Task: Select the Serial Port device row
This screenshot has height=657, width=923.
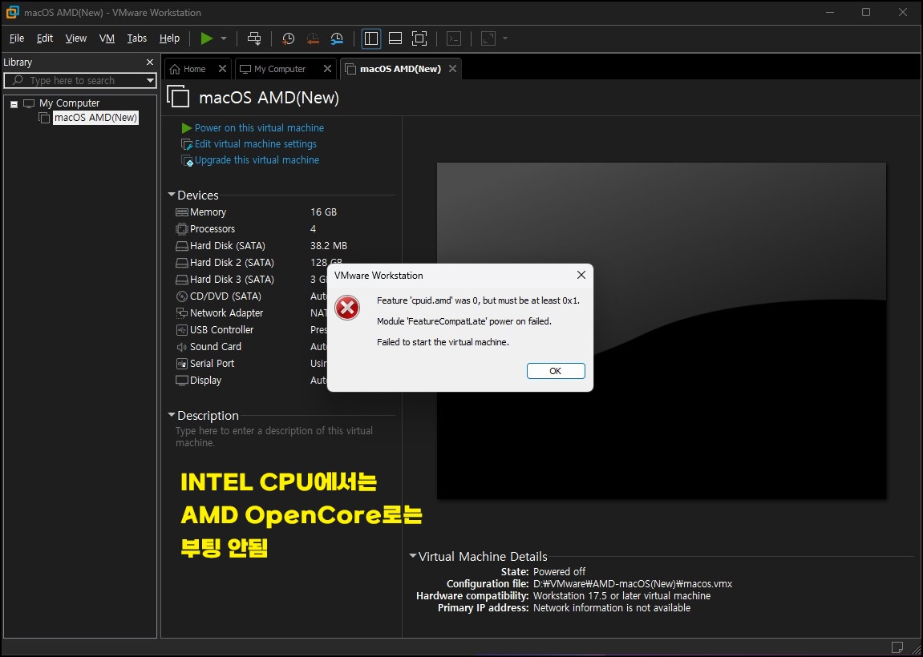Action: (251, 364)
